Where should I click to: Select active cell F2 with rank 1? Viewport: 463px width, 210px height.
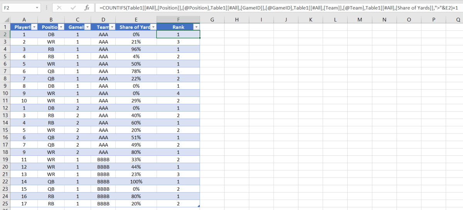[x=178, y=34]
